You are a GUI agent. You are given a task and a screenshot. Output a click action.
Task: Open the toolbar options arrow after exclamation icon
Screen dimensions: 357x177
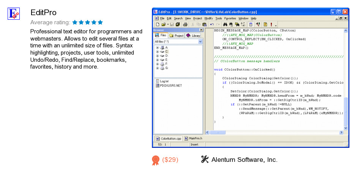click(276, 26)
